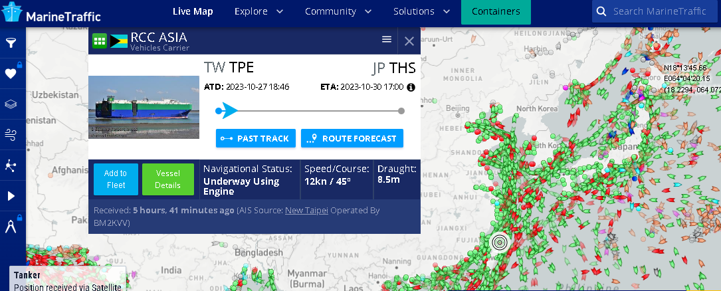Open the vessel panel hamburger menu
Viewport: 721px width, 291px height.
pyautogui.click(x=387, y=40)
